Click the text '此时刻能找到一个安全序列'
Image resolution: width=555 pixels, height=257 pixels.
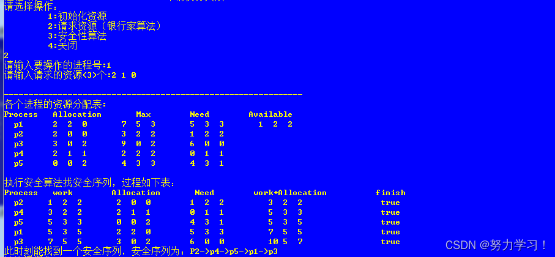click(x=62, y=251)
